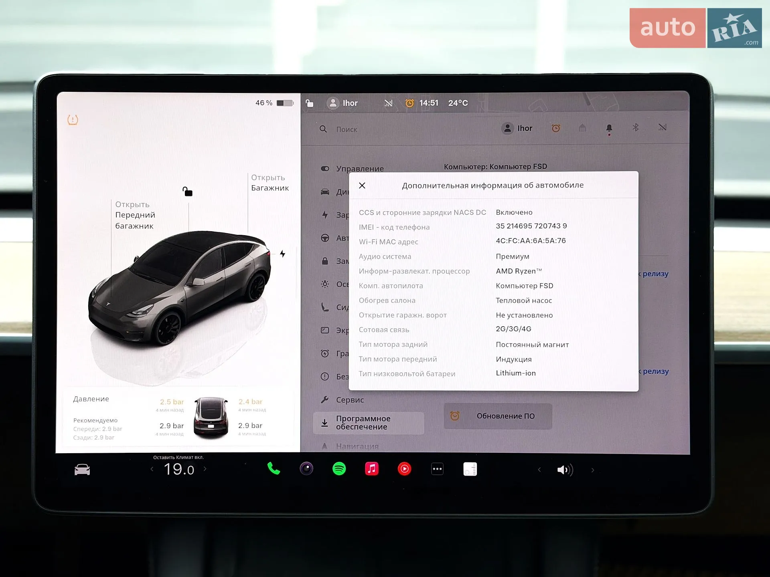The width and height of the screenshot is (770, 577).
Task: Tap the Компьютер: Компьютер FSD text
Action: [495, 166]
